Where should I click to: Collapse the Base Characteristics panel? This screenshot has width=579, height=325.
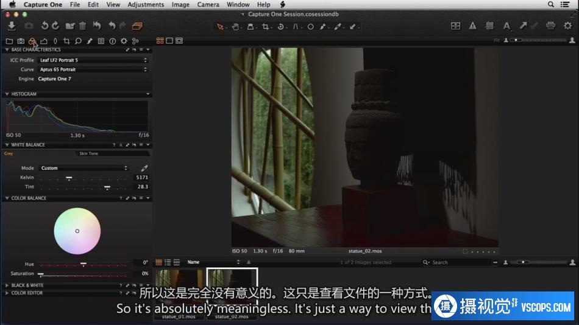click(x=7, y=49)
